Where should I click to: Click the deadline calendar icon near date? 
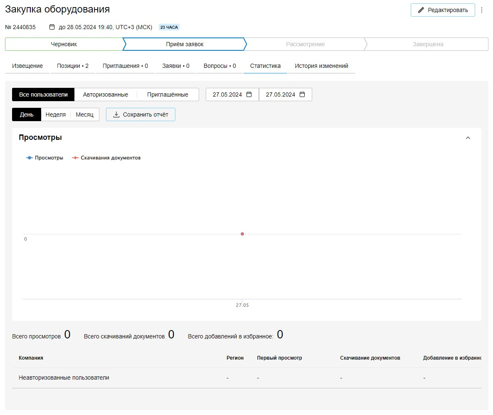click(x=52, y=27)
